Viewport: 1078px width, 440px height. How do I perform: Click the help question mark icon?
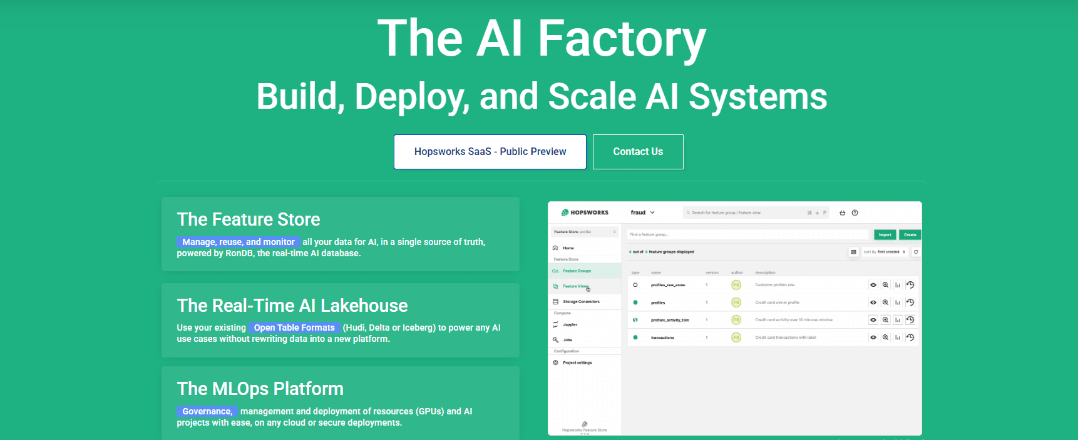tap(855, 212)
